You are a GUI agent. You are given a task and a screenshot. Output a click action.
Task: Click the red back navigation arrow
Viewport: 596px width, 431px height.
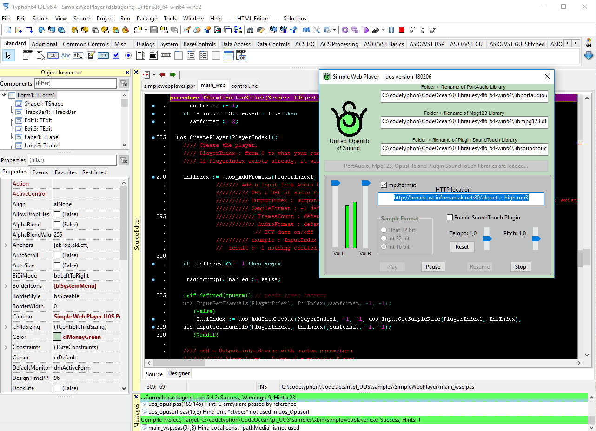[162, 74]
